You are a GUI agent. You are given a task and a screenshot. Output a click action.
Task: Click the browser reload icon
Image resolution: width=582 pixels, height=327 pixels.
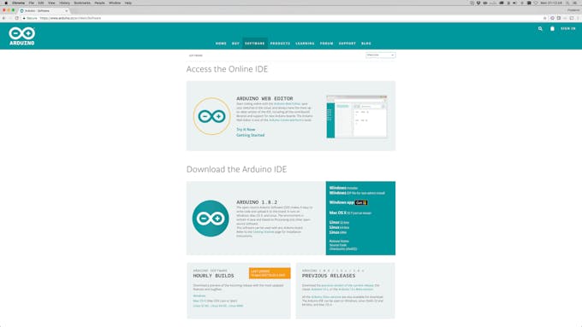coord(17,18)
